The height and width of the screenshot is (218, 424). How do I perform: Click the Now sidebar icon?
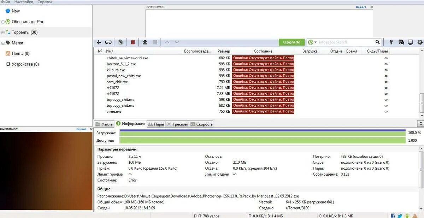point(8,11)
